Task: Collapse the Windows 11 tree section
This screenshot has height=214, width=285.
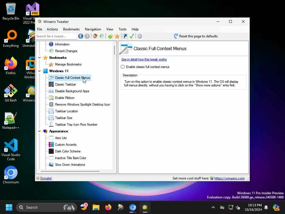Action: [x=39, y=71]
